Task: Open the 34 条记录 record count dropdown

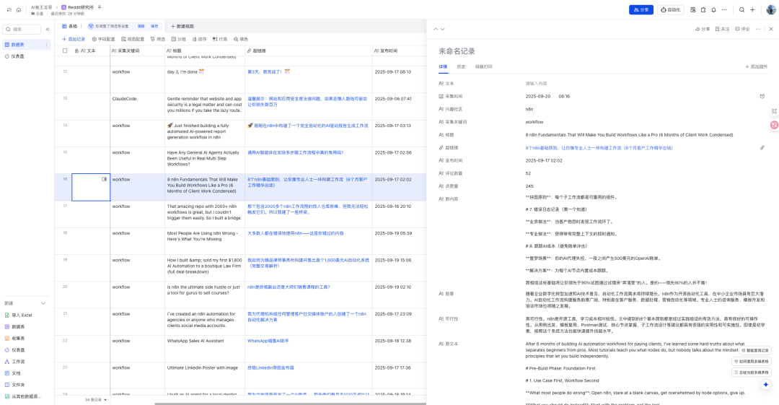Action: pyautogui.click(x=96, y=399)
